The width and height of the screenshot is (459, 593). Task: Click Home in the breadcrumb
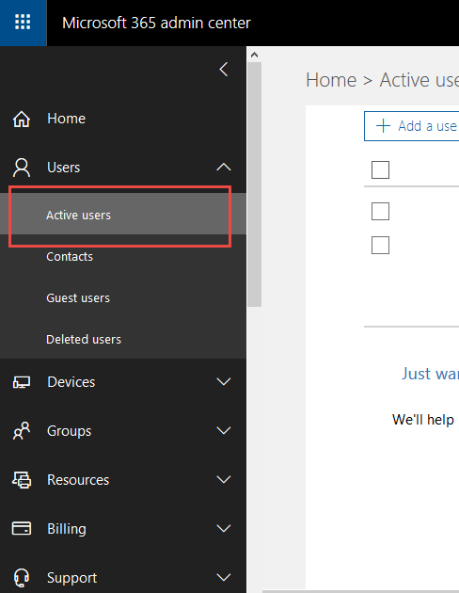(331, 80)
